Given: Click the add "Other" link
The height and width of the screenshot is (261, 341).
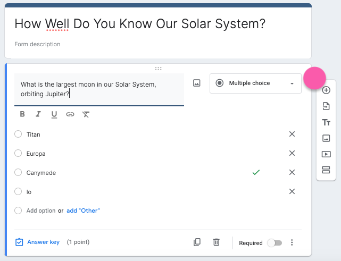Looking at the screenshot, I should 83,211.
